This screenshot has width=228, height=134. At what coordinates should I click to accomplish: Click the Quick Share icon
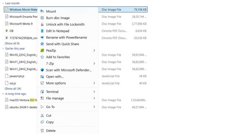pyautogui.click(x=42, y=44)
